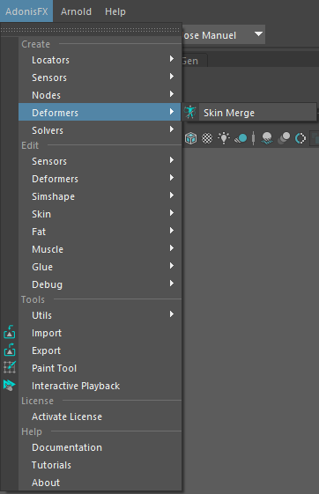319x494 pixels.
Task: Expand the Simshape submenu
Action: pos(100,196)
